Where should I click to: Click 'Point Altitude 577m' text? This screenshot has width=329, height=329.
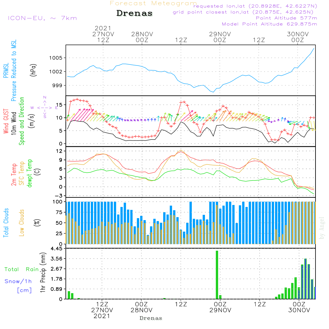[286, 18]
